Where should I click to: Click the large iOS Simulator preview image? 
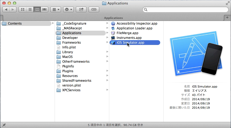196,53
